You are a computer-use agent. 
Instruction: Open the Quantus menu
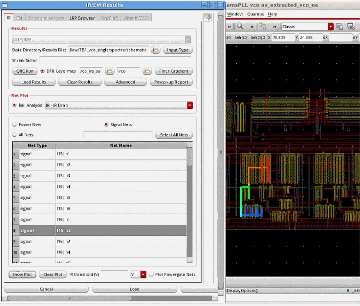pyautogui.click(x=256, y=14)
